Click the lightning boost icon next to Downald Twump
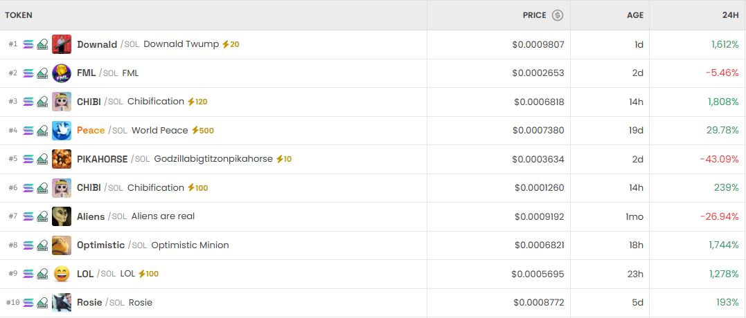 225,44
